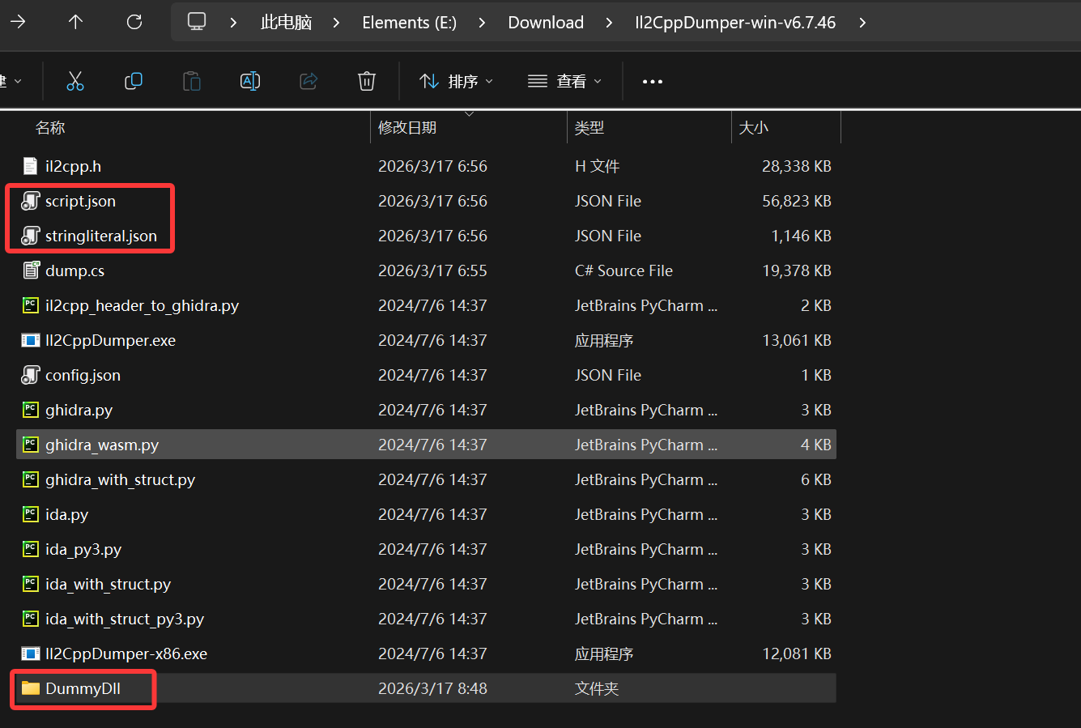
Task: Open the 新建 dropdown arrow
Action: pyautogui.click(x=18, y=82)
